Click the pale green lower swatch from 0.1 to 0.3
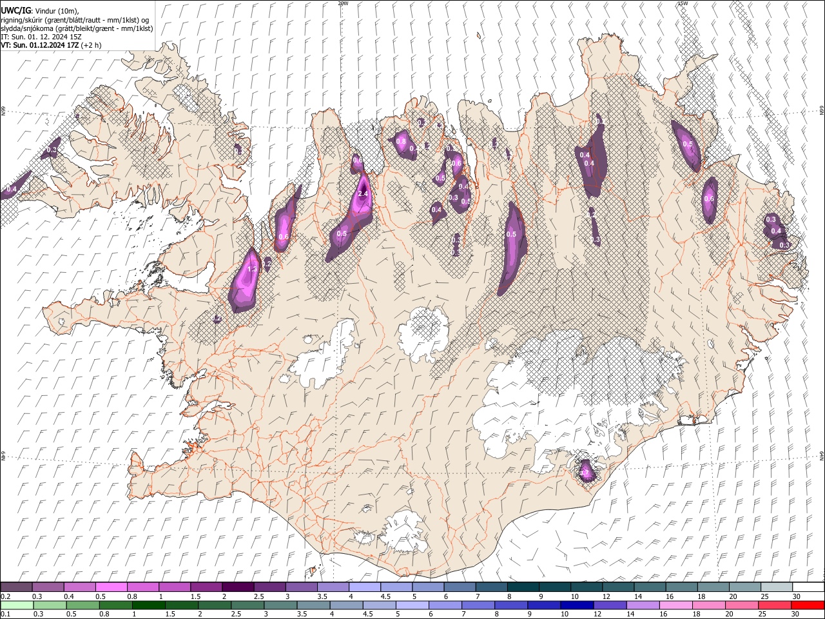Viewport: 825px width, 619px height. click(x=17, y=605)
